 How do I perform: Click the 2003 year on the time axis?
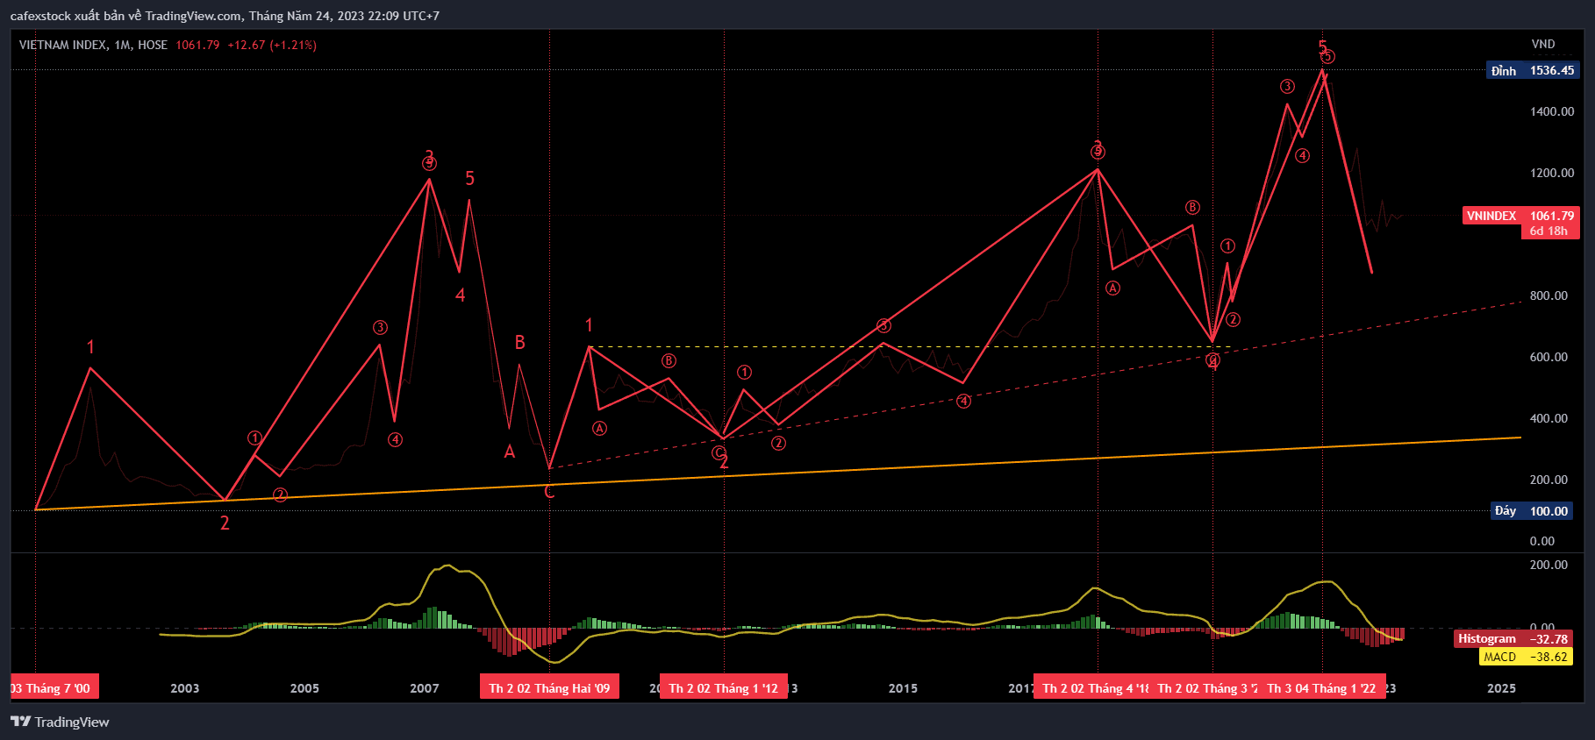pyautogui.click(x=184, y=688)
